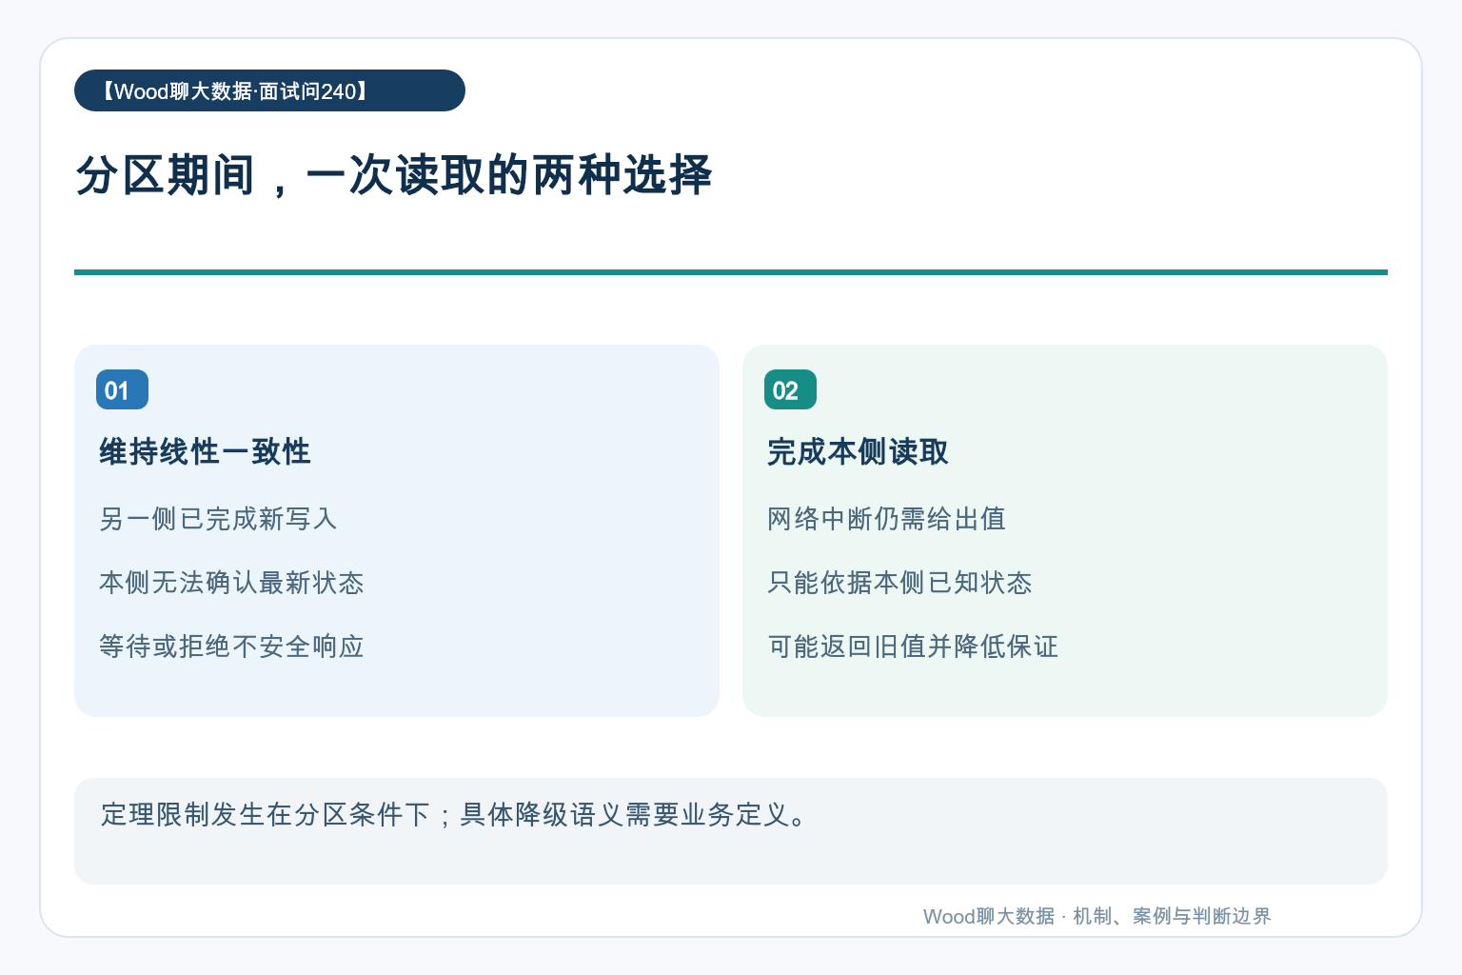
Task: Click the 【Wood聊大数据·面试问240】 header tag
Action: 269,90
